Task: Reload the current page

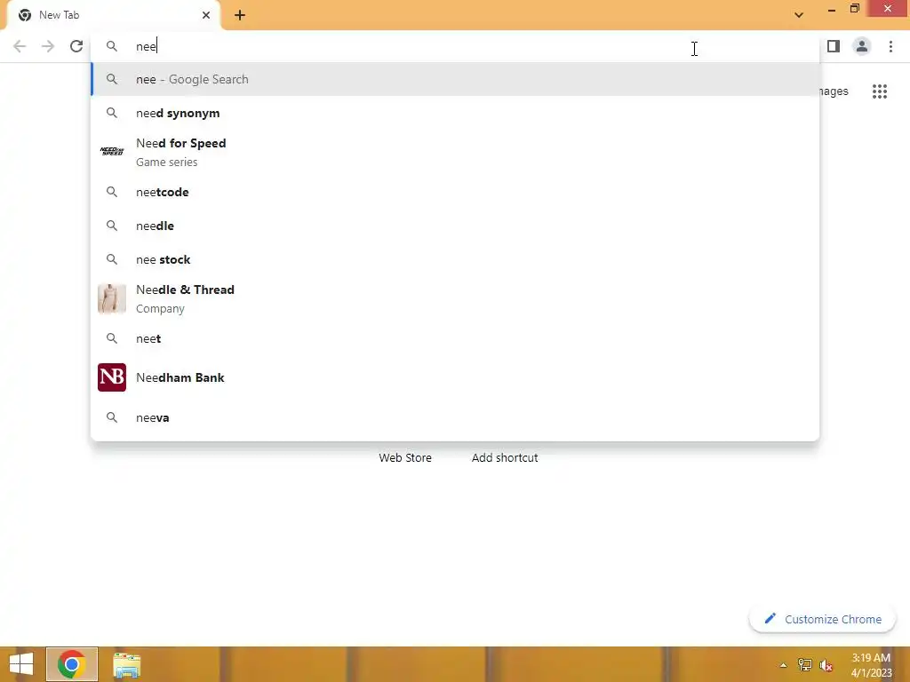Action: pyautogui.click(x=76, y=46)
